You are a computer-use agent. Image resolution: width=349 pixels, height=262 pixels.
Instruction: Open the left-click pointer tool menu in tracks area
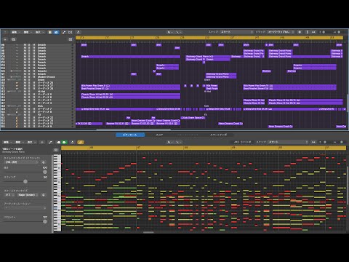170,32
